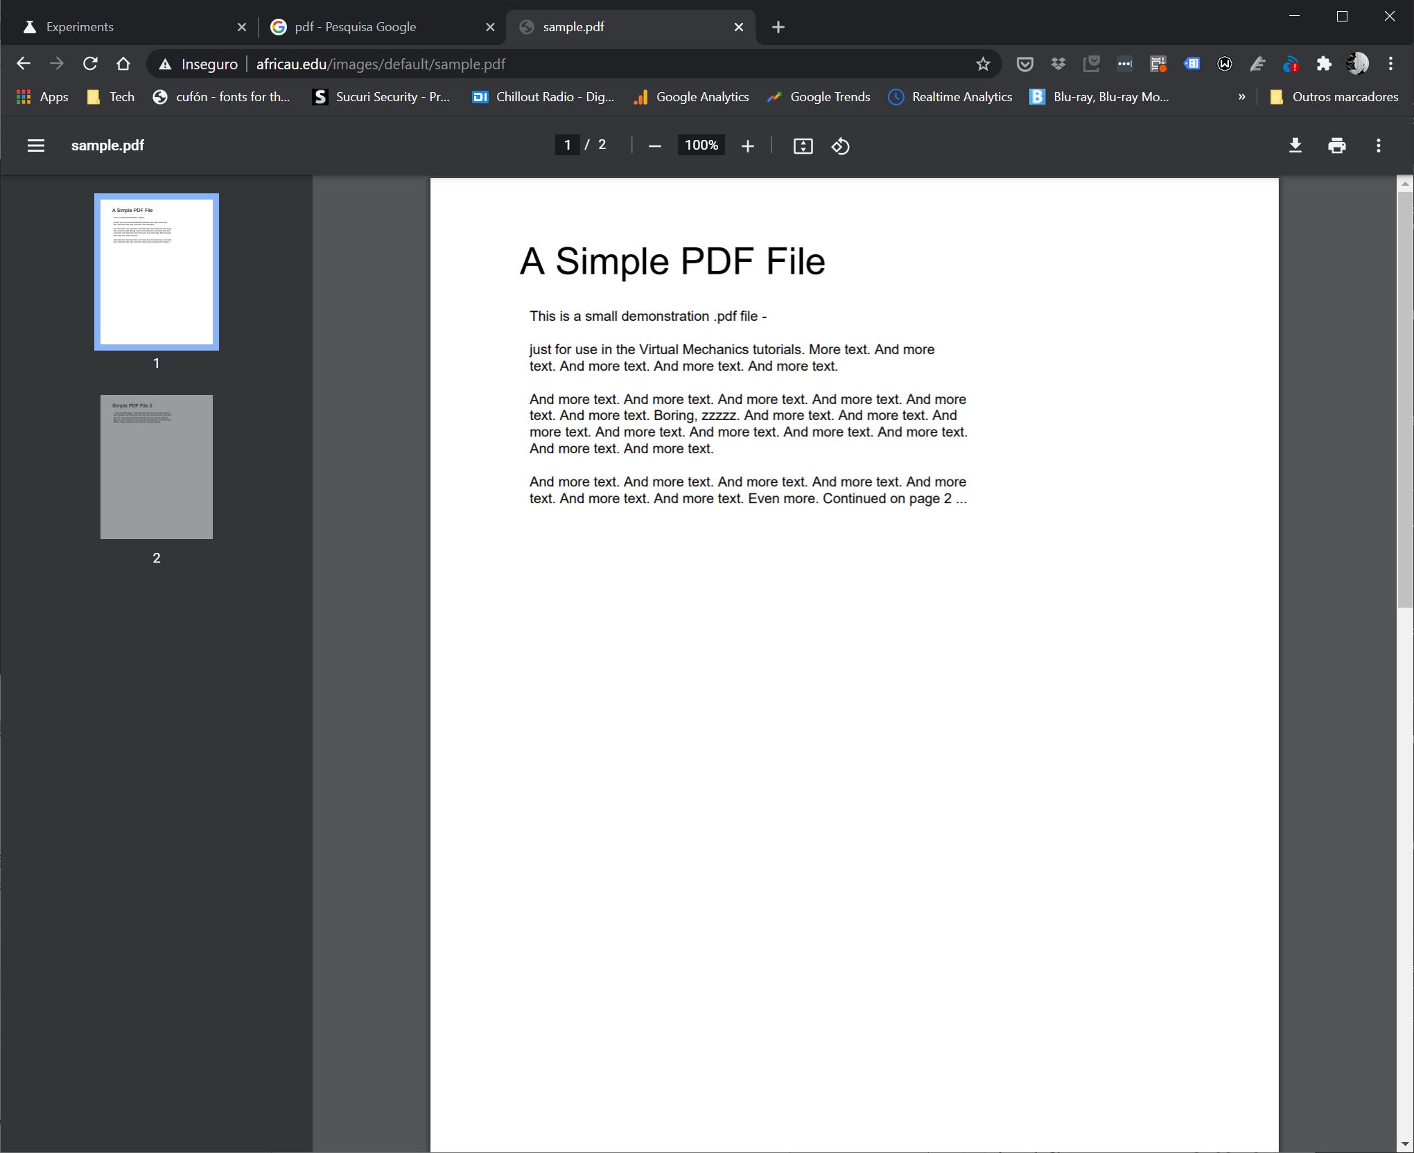The height and width of the screenshot is (1153, 1414).
Task: Print the PDF document
Action: click(1336, 146)
